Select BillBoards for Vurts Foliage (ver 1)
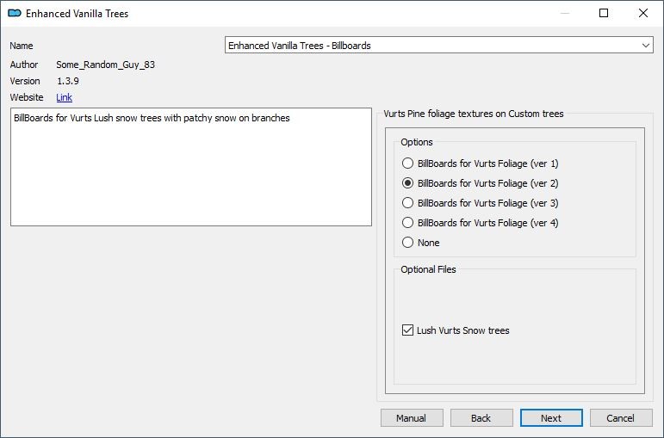This screenshot has width=664, height=438. (x=480, y=163)
